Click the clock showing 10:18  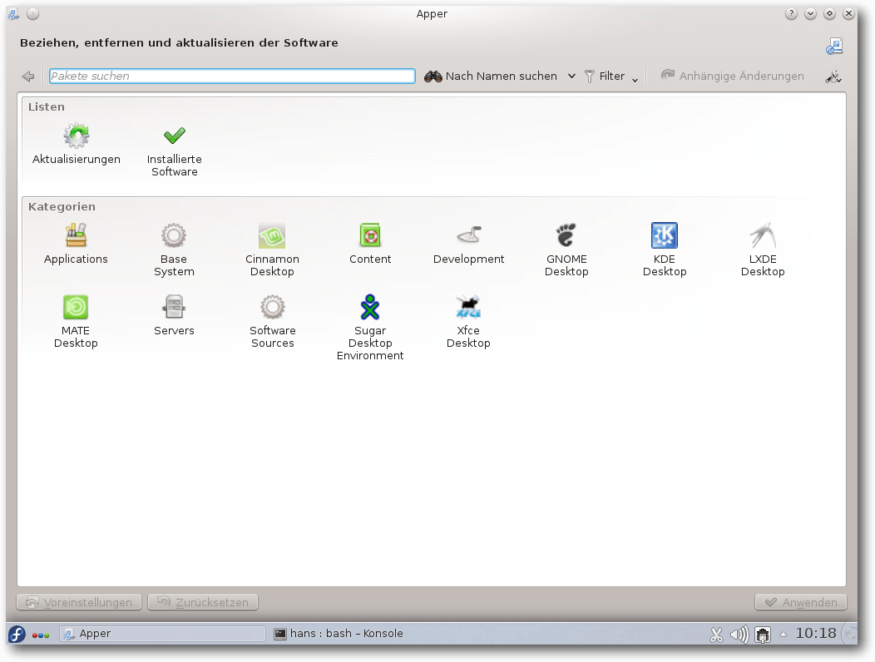pos(816,634)
